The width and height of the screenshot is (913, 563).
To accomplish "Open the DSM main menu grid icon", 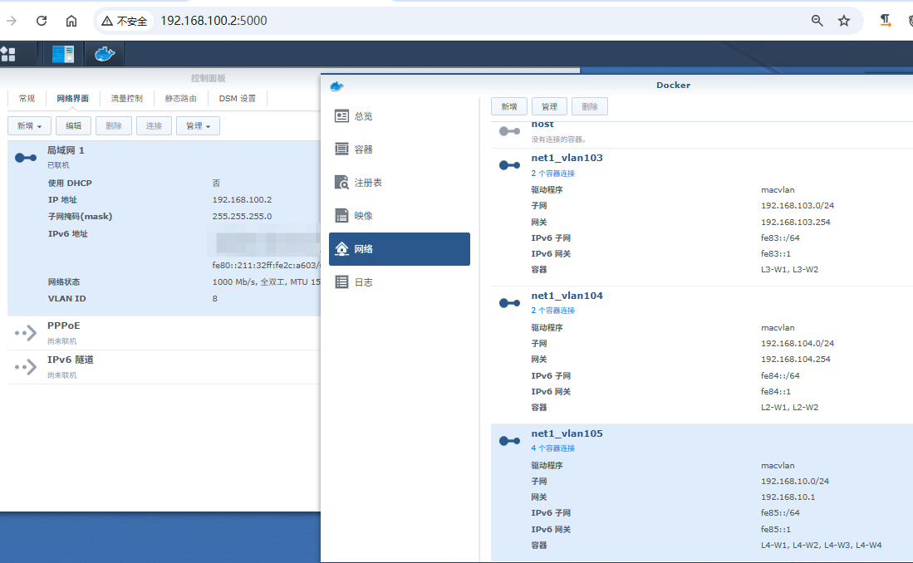I will pos(8,54).
